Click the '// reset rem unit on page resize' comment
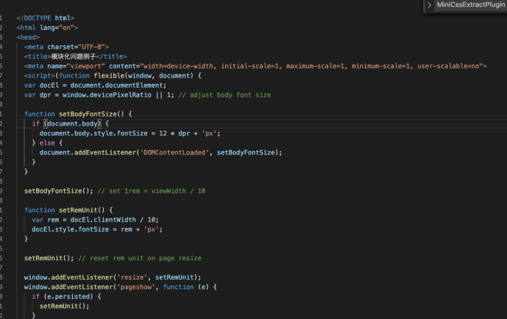The width and height of the screenshot is (507, 319). click(140, 258)
